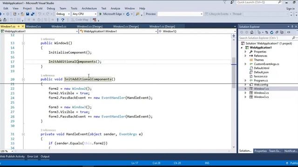Select Program.cs in Solution Explorer

pyautogui.click(x=261, y=80)
